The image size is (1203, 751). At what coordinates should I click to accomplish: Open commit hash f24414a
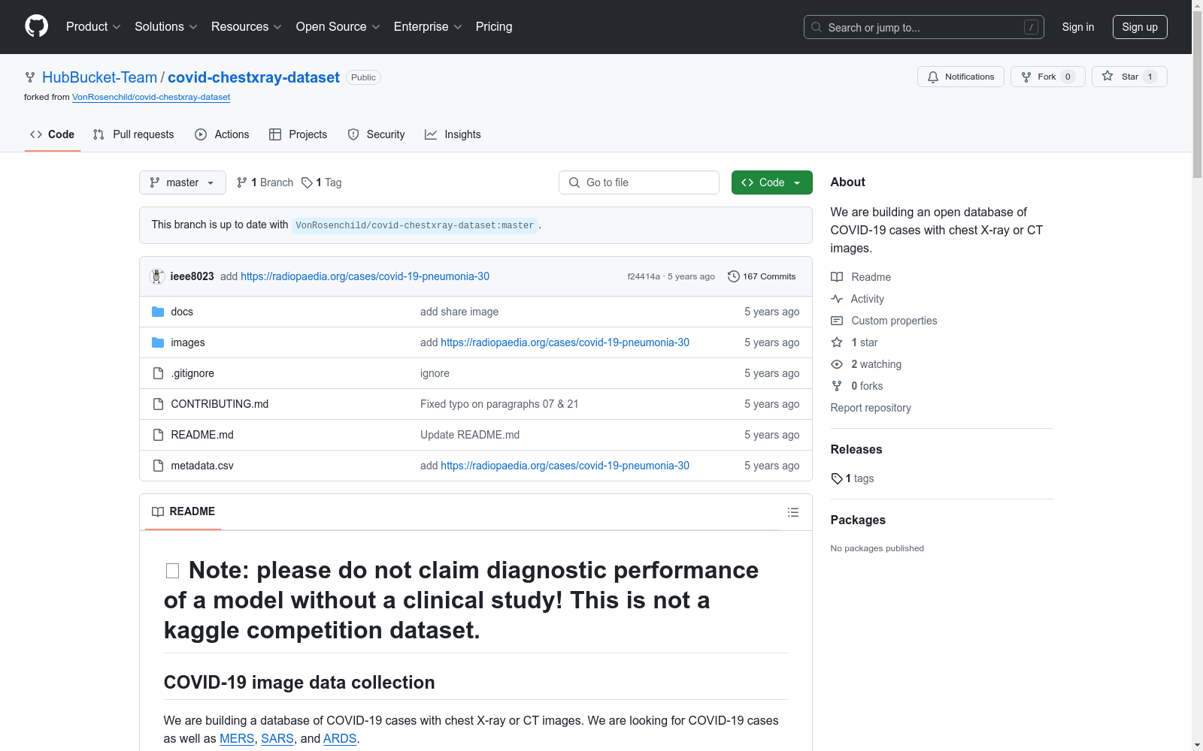click(x=644, y=276)
